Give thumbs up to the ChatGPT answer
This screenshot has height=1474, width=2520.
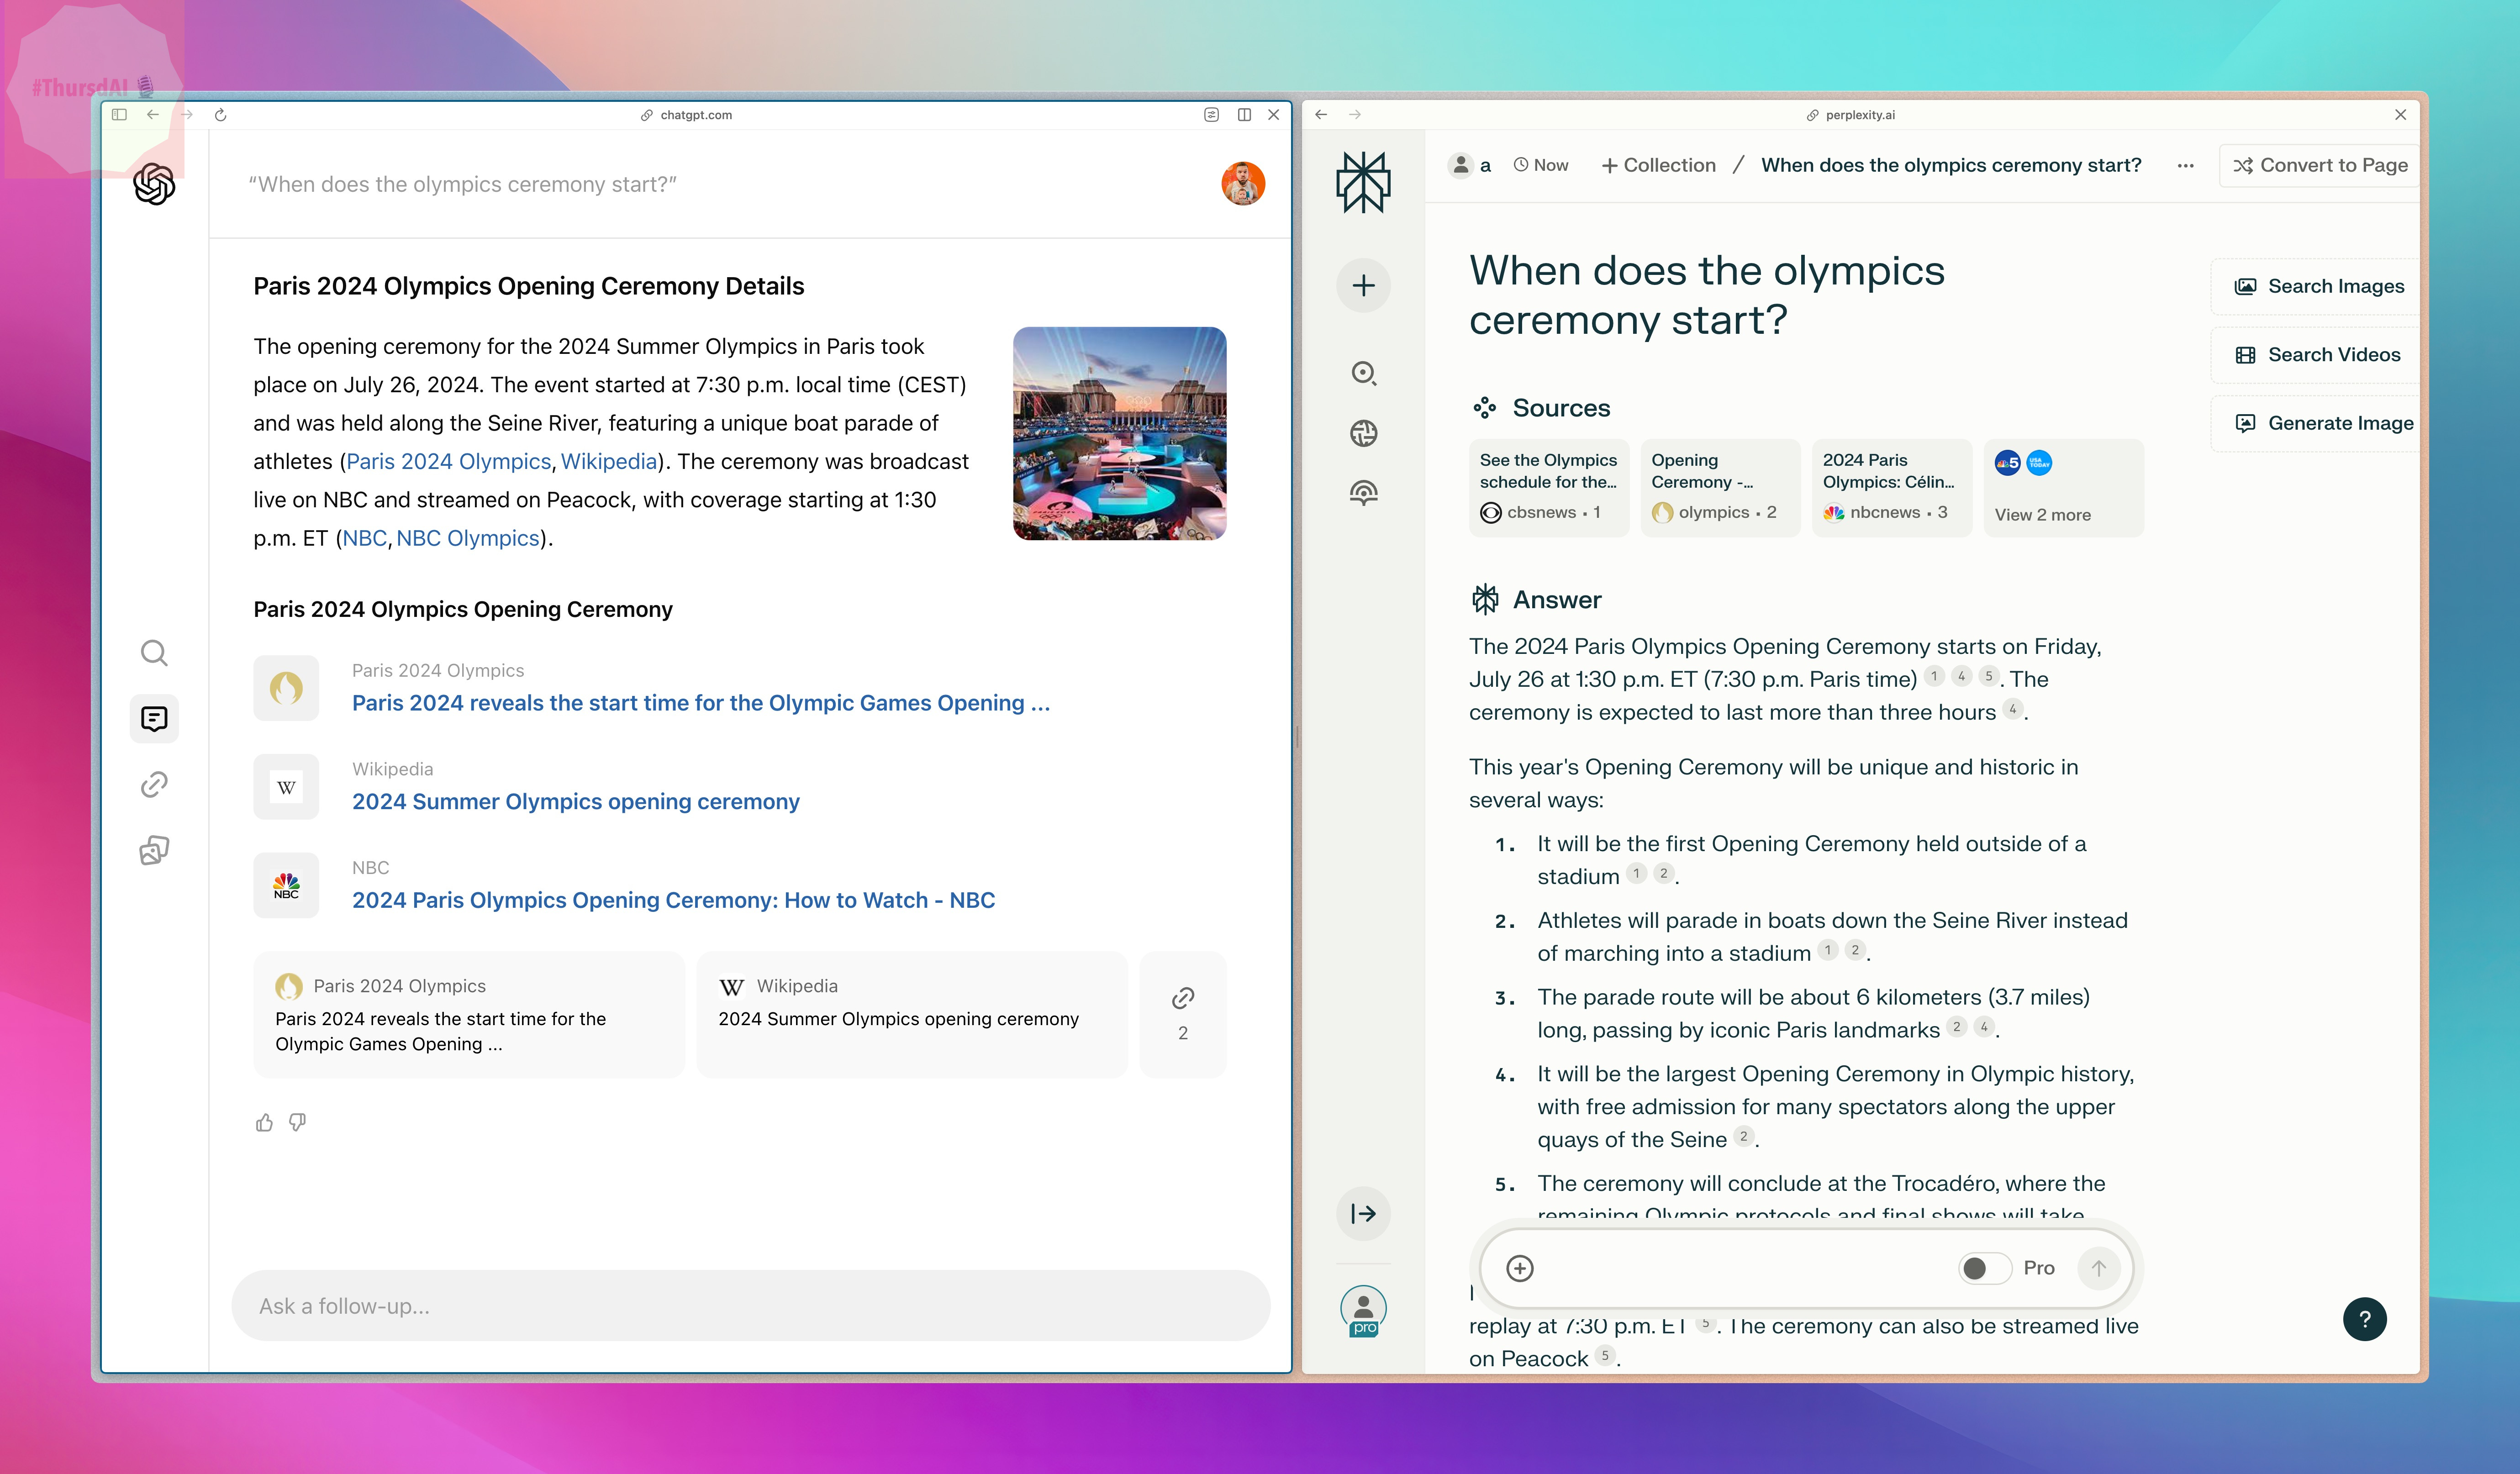click(x=264, y=1122)
